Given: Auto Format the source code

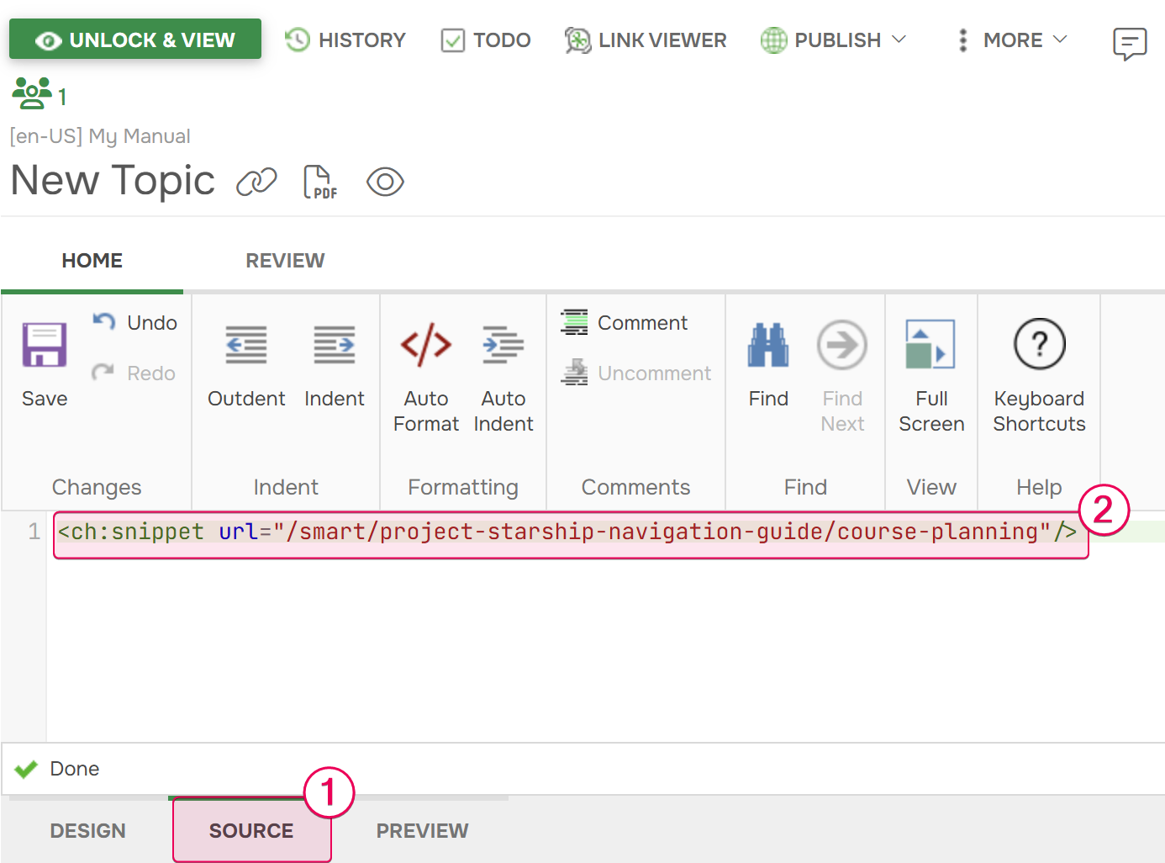Looking at the screenshot, I should (x=425, y=370).
